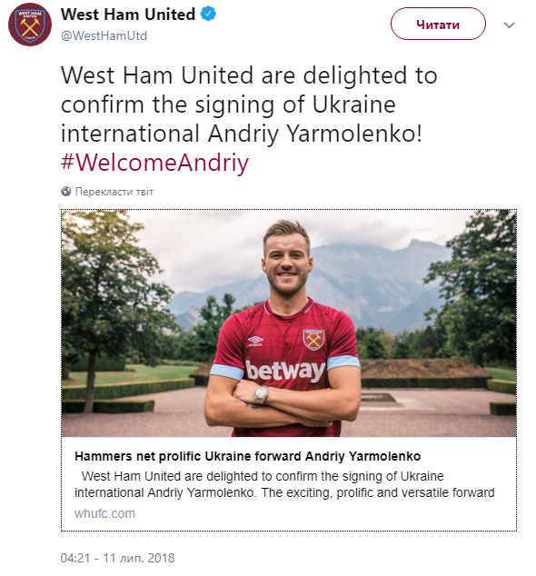Click the betway logo on the shirt

285,371
